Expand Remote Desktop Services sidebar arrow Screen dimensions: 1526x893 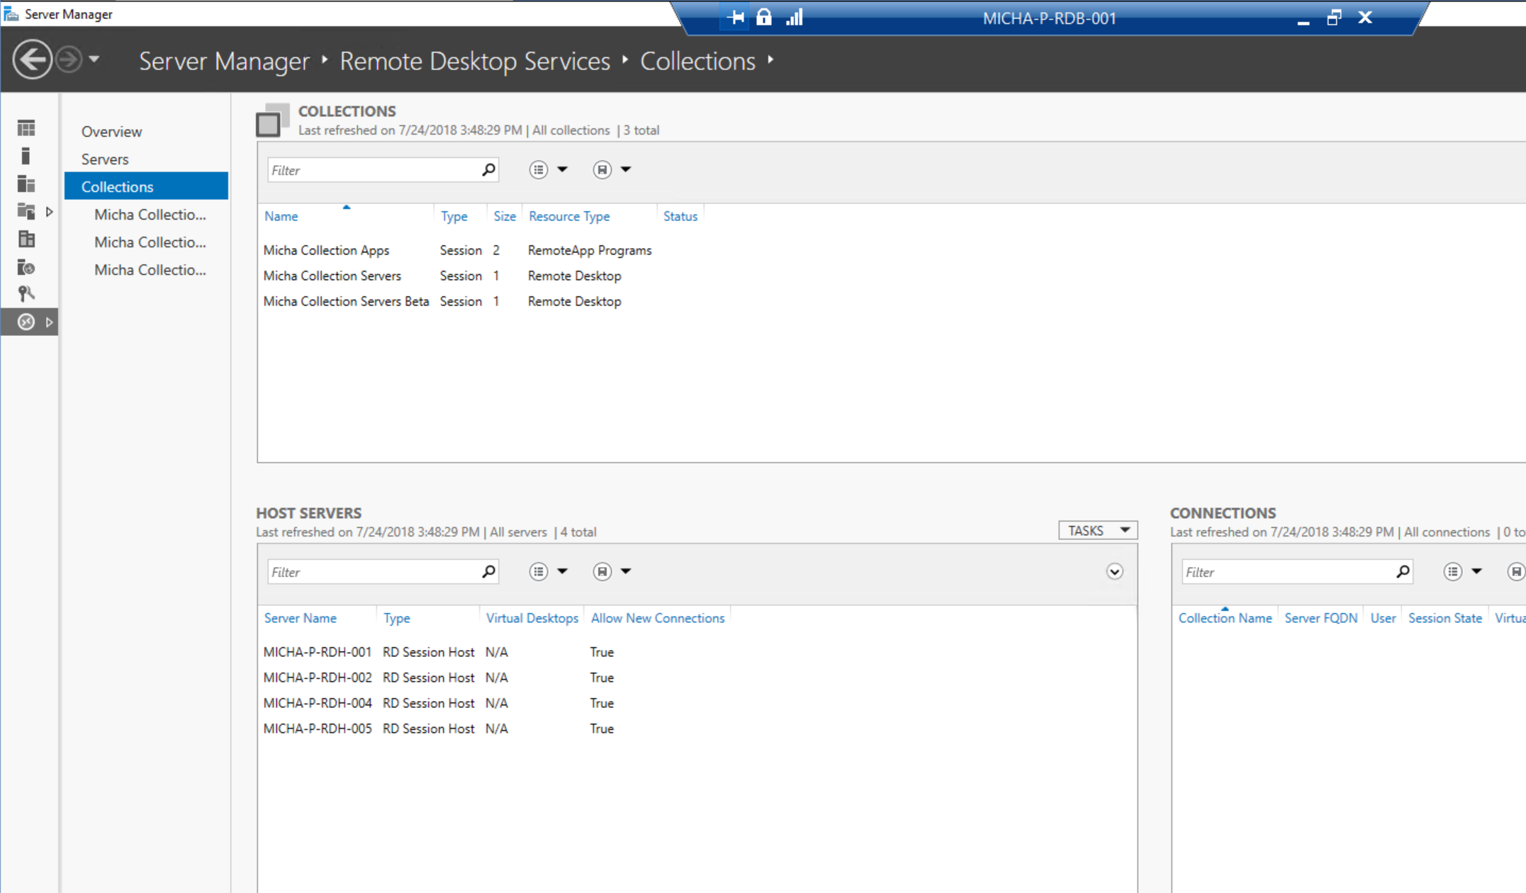pyautogui.click(x=49, y=322)
